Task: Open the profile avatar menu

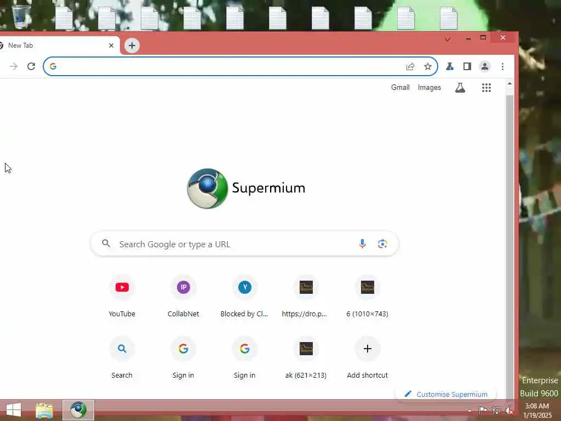Action: [485, 66]
